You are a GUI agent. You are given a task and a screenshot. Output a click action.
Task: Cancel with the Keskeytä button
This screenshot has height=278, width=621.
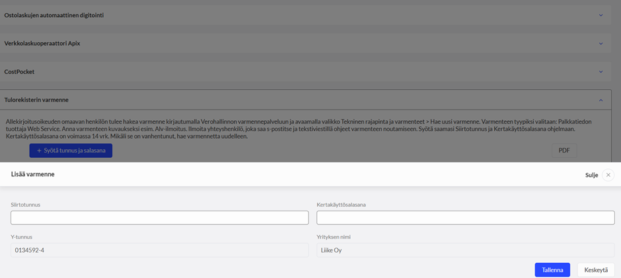[596, 269]
